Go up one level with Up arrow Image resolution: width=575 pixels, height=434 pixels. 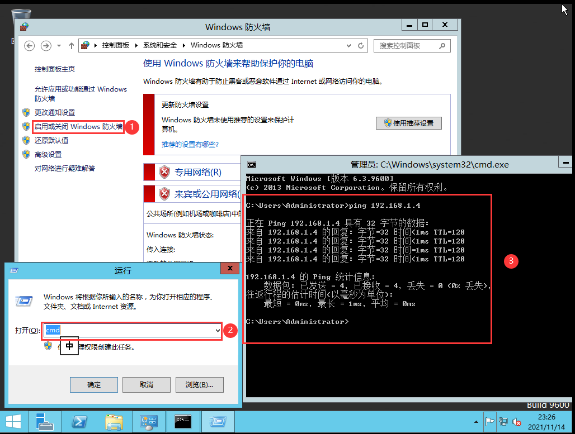pos(72,46)
